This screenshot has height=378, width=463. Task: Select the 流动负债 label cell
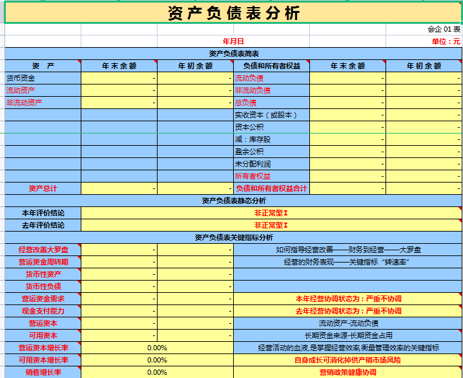(x=271, y=78)
